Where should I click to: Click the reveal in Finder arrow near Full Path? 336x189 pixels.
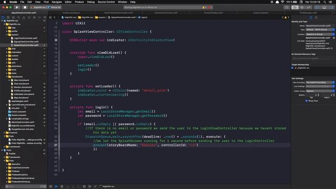pyautogui.click(x=332, y=48)
